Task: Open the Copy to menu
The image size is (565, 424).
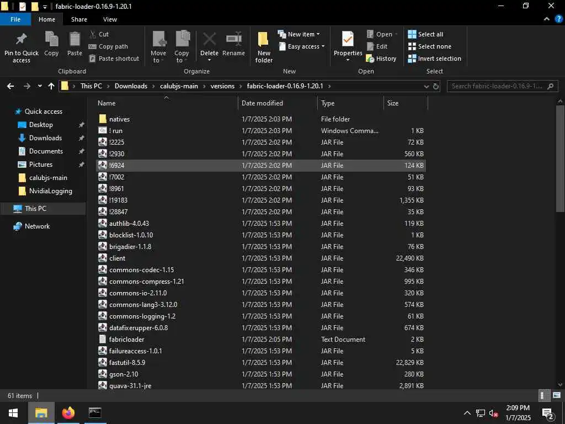Action: pos(182,47)
